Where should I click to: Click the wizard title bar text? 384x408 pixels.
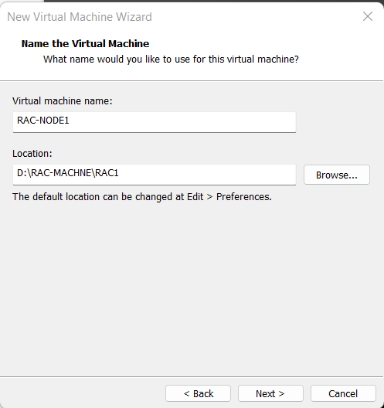(x=80, y=17)
